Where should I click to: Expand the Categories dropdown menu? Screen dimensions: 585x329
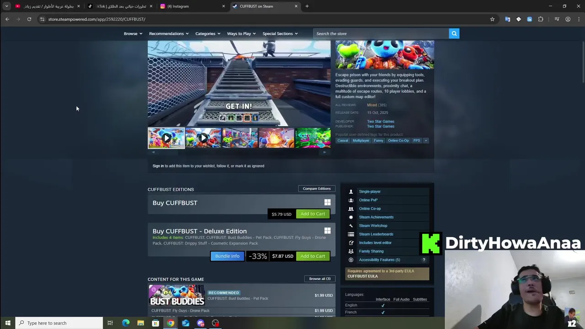(x=208, y=33)
